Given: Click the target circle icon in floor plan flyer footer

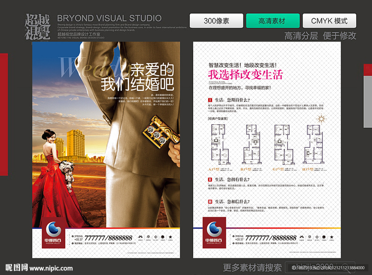Looking at the screenshot, I should click(317, 237).
